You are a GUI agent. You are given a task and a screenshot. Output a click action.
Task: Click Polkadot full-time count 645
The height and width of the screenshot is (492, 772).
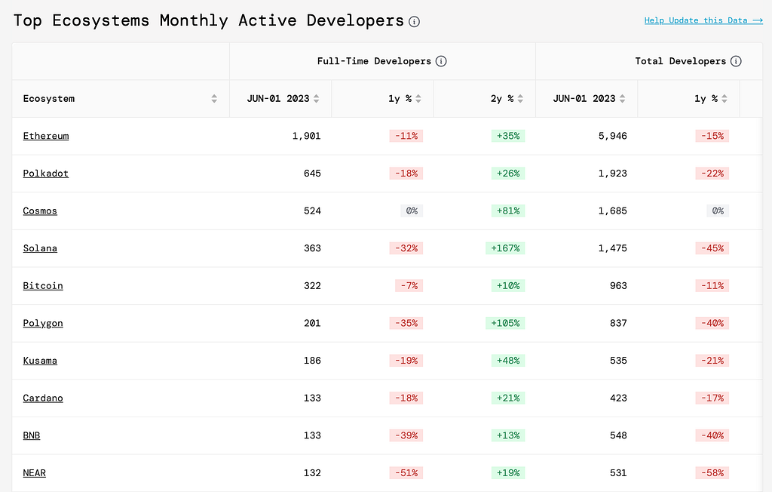tap(312, 174)
